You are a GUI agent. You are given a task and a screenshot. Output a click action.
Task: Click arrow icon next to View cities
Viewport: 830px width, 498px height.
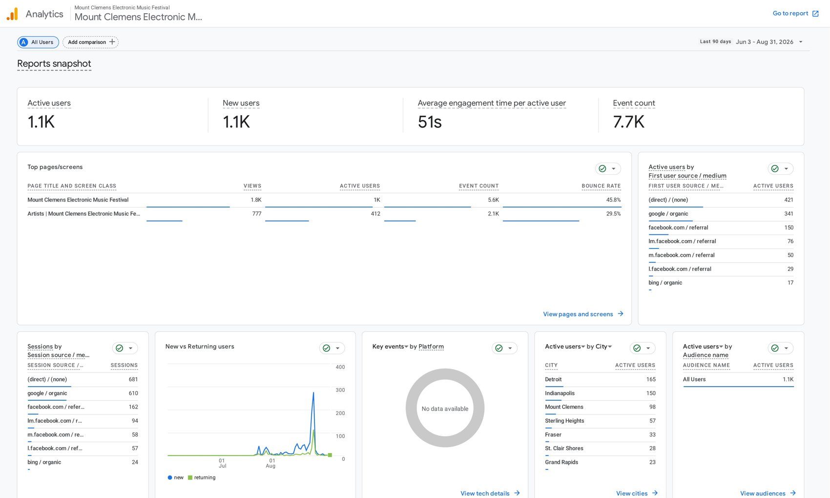(655, 493)
